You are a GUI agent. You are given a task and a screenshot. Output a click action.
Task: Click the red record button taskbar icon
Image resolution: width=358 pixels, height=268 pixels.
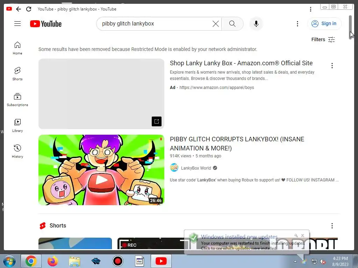click(x=118, y=261)
